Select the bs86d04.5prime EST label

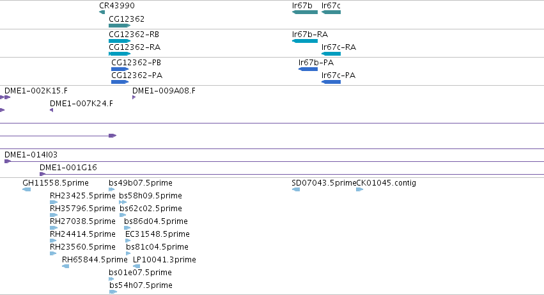click(x=156, y=221)
